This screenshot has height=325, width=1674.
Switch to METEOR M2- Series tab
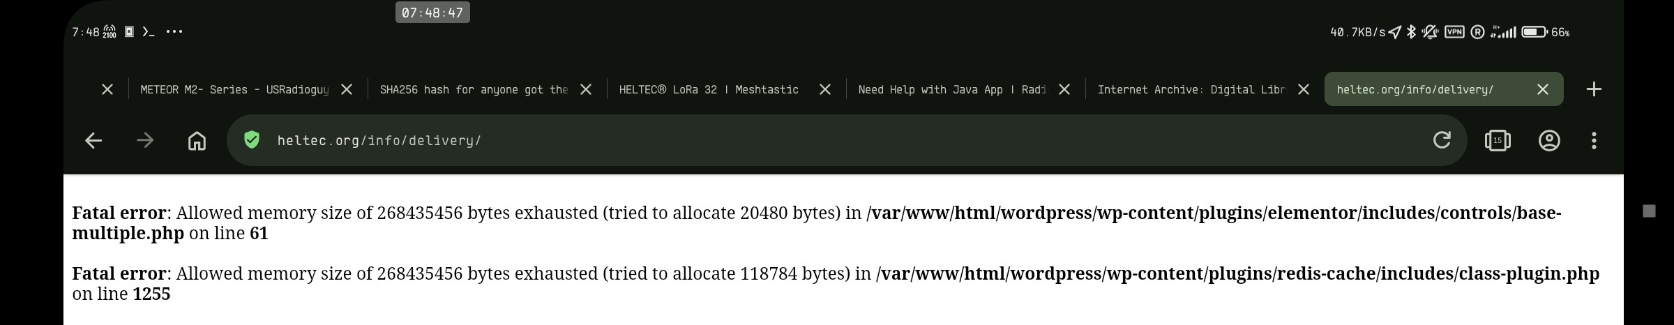pos(234,89)
